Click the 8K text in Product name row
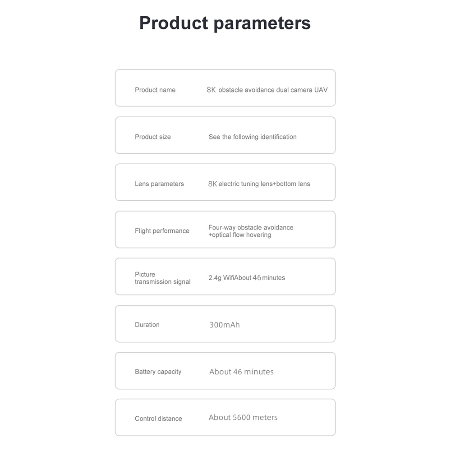The width and height of the screenshot is (451, 451). tap(211, 90)
